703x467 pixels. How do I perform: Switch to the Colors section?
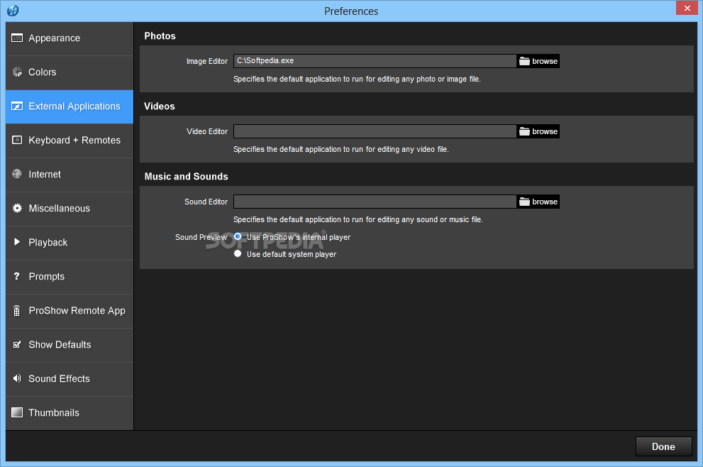click(x=70, y=72)
